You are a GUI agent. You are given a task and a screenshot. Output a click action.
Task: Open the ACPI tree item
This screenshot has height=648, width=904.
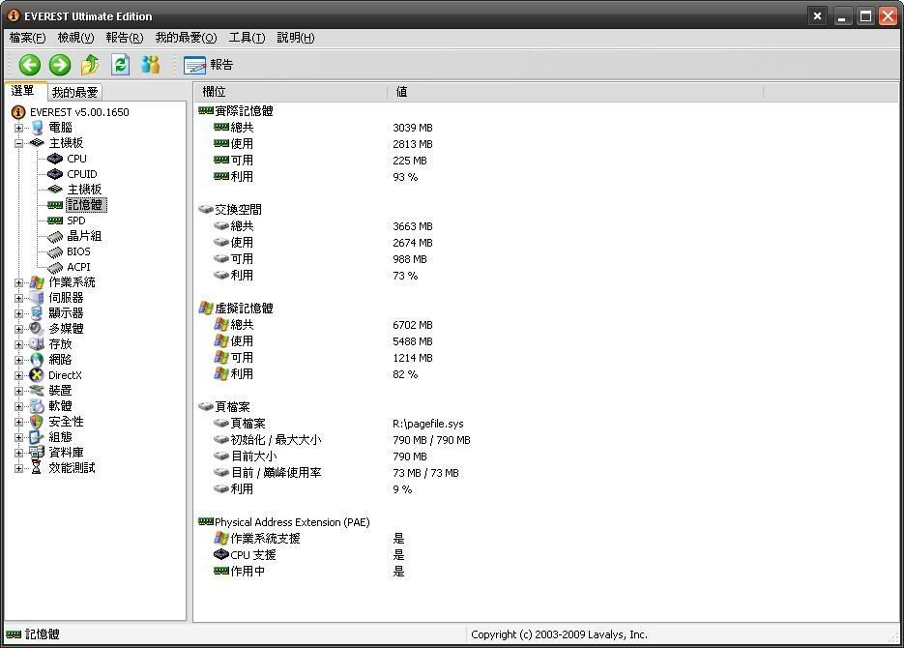(x=78, y=267)
